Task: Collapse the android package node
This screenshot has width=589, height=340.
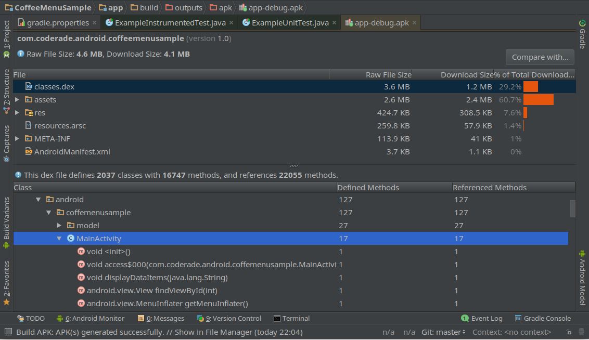Action: (x=39, y=200)
